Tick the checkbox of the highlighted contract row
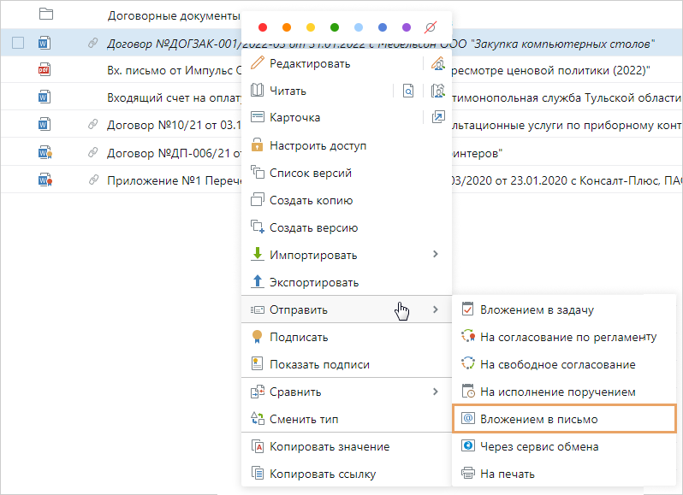Image resolution: width=683 pixels, height=495 pixels. coord(18,44)
